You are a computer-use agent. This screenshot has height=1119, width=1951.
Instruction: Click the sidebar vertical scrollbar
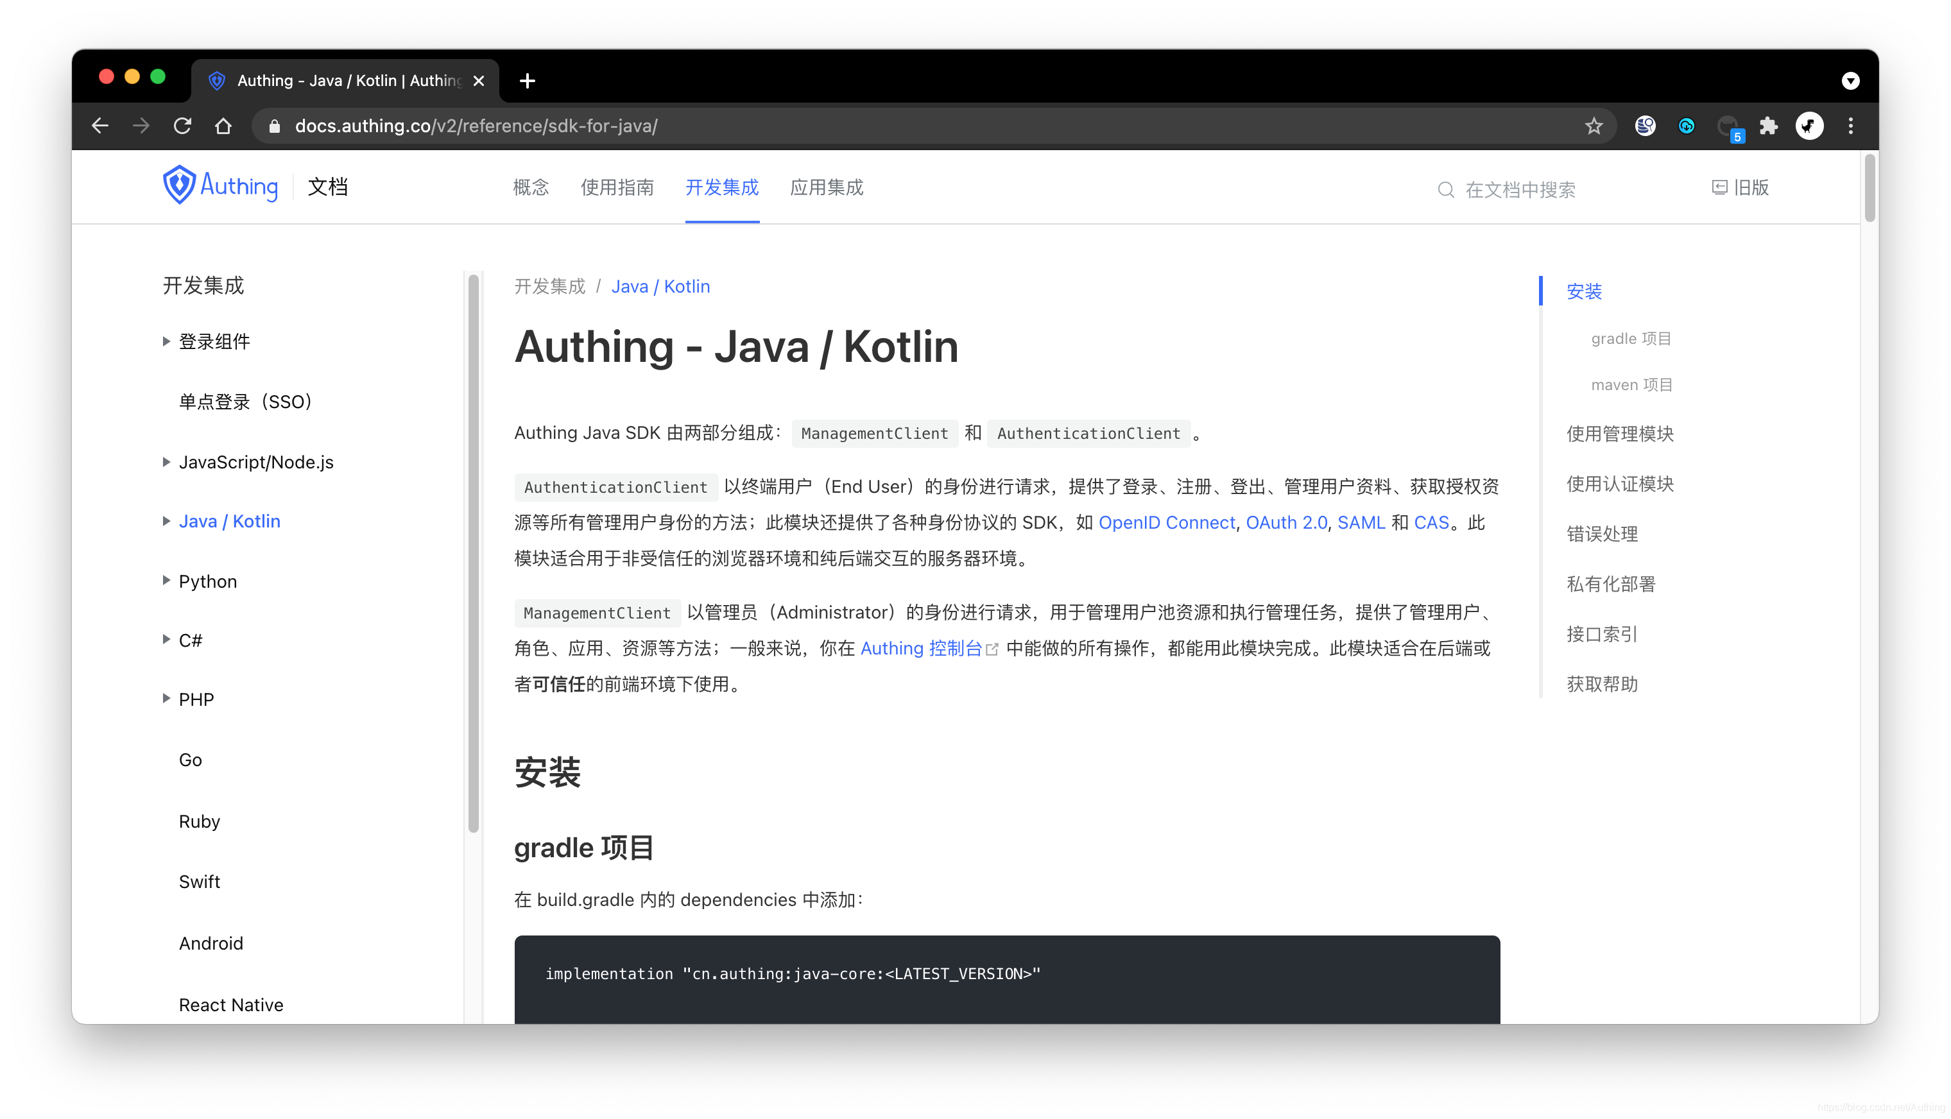474,553
